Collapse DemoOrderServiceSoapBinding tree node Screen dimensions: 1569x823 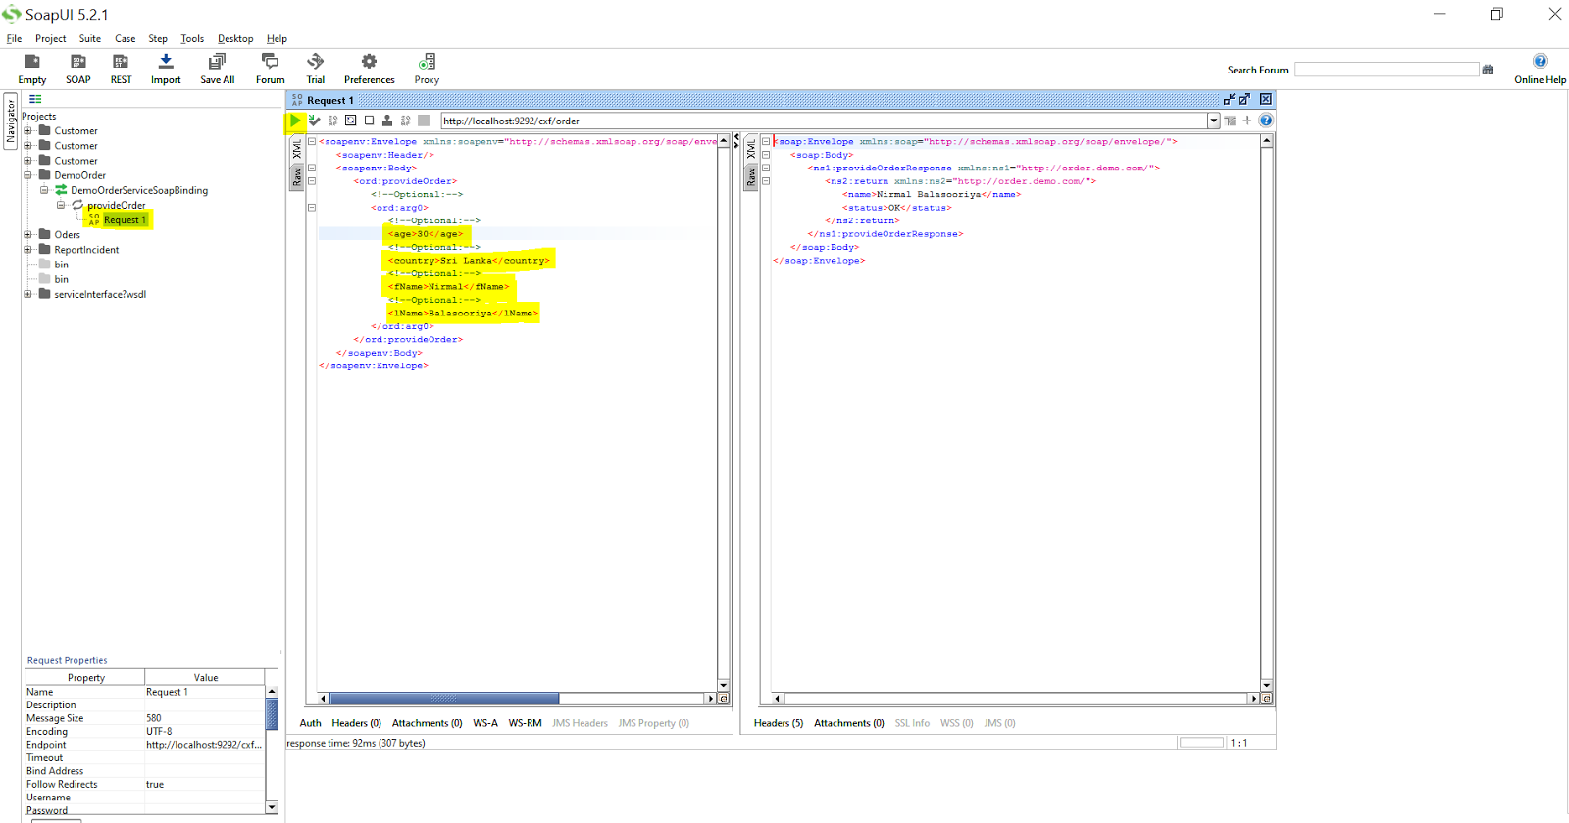(44, 190)
